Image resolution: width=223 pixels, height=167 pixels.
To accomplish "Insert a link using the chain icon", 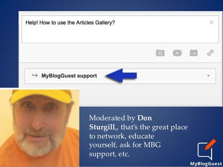I will coord(210,53).
